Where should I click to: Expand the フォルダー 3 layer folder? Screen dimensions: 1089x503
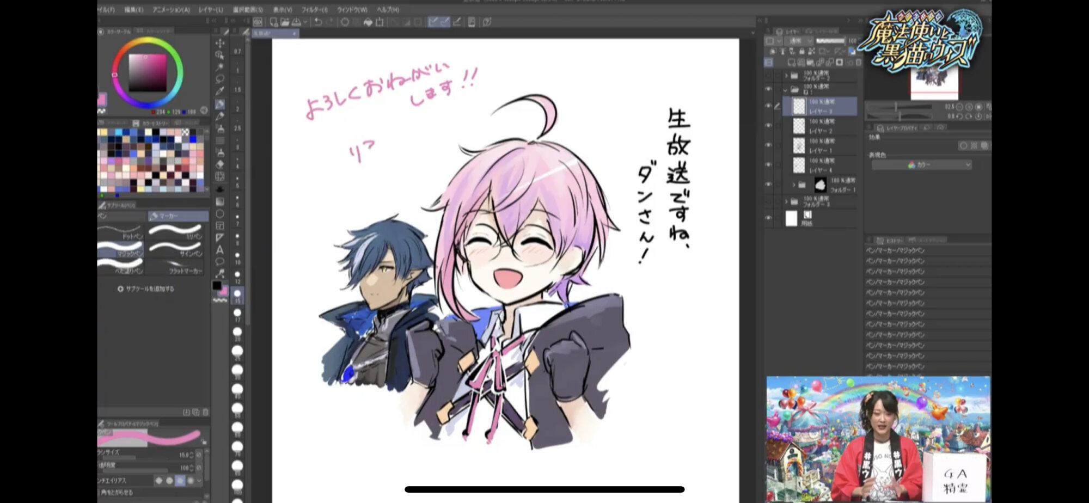point(786,202)
